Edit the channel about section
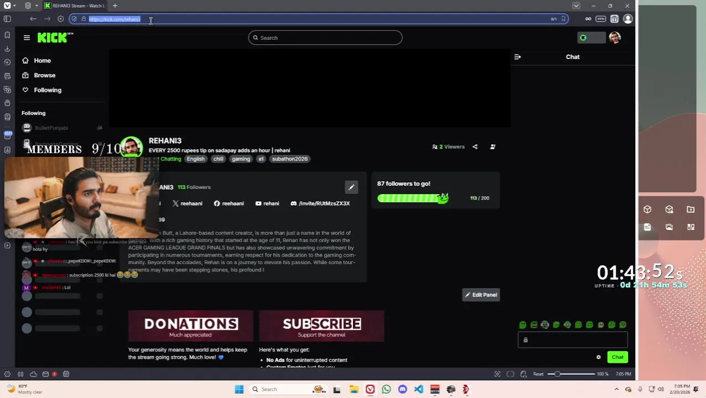Image resolution: width=706 pixels, height=398 pixels. point(351,187)
